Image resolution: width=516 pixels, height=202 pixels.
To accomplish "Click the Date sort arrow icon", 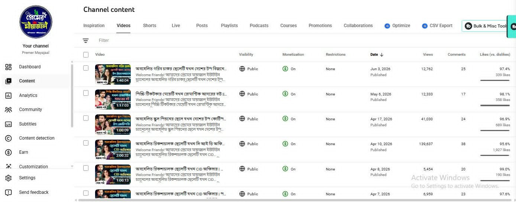I will click(382, 55).
